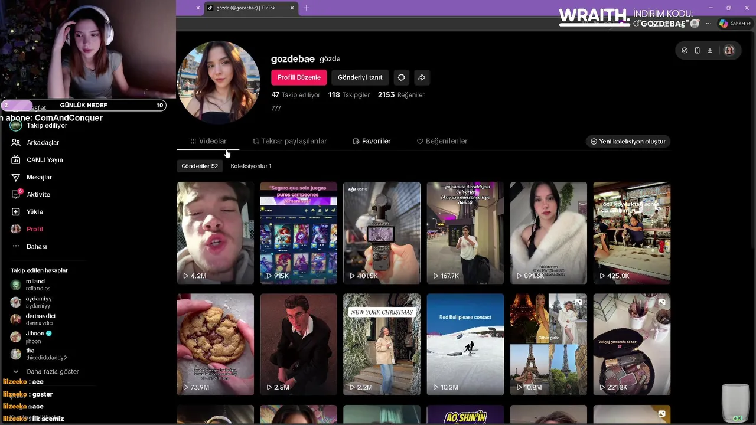The height and width of the screenshot is (425, 756).
Task: Open the 47 Takip ediliyor list
Action: (295, 95)
